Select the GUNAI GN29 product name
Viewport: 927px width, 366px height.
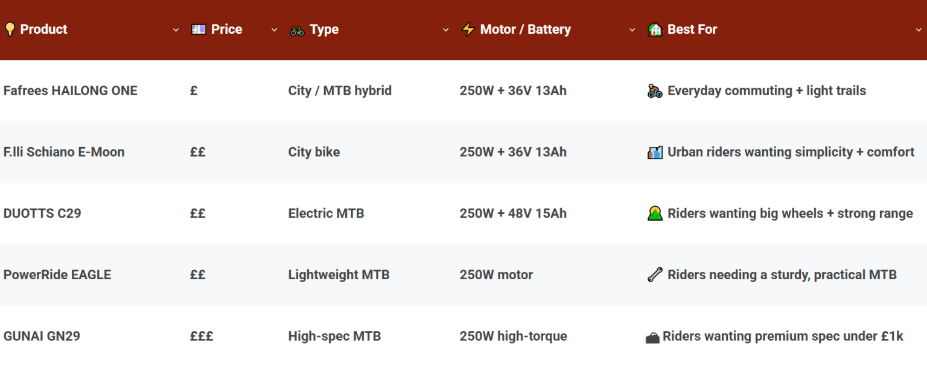[42, 336]
